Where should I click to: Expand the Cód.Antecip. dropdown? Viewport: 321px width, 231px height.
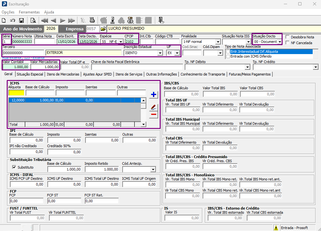153,170
